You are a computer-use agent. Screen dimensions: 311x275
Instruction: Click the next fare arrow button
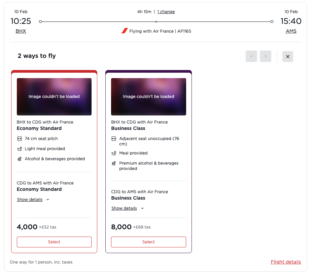266,57
